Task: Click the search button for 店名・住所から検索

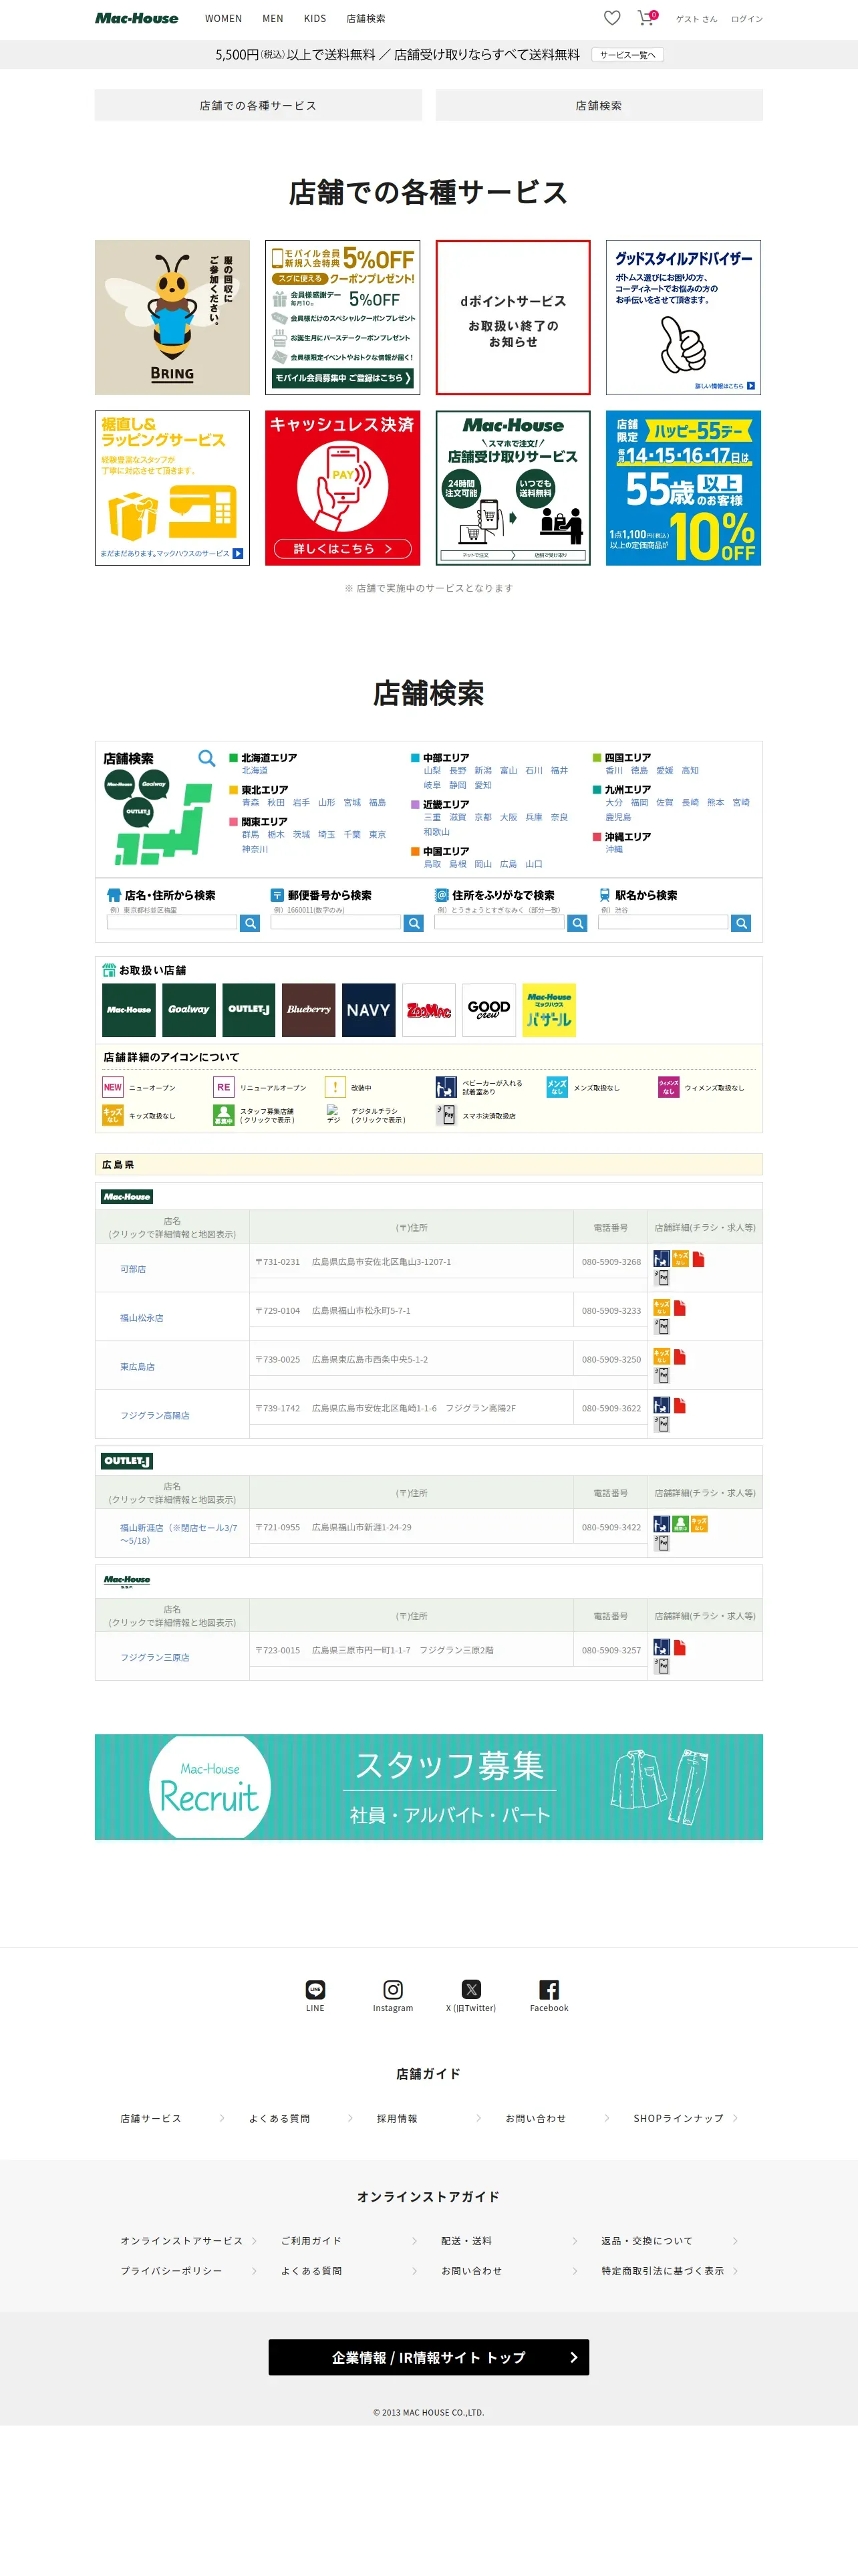Action: (x=250, y=923)
